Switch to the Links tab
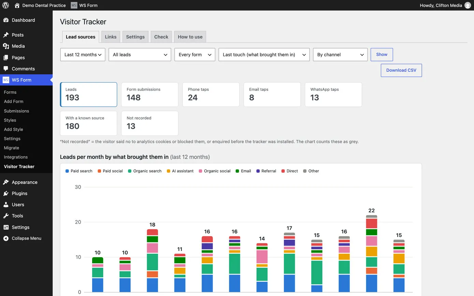The height and width of the screenshot is (296, 474). [111, 37]
